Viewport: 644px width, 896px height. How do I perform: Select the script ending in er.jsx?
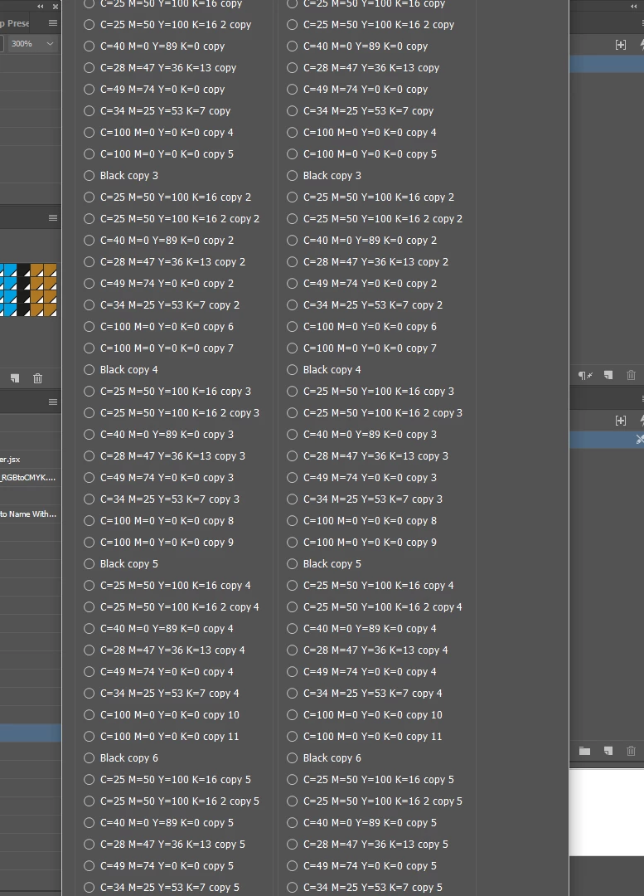click(x=30, y=460)
